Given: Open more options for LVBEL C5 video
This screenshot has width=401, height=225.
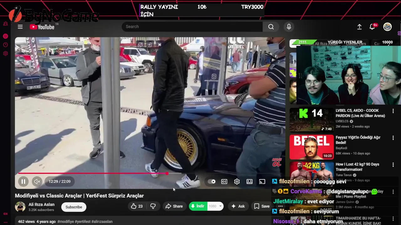Looking at the screenshot, I should point(393,111).
